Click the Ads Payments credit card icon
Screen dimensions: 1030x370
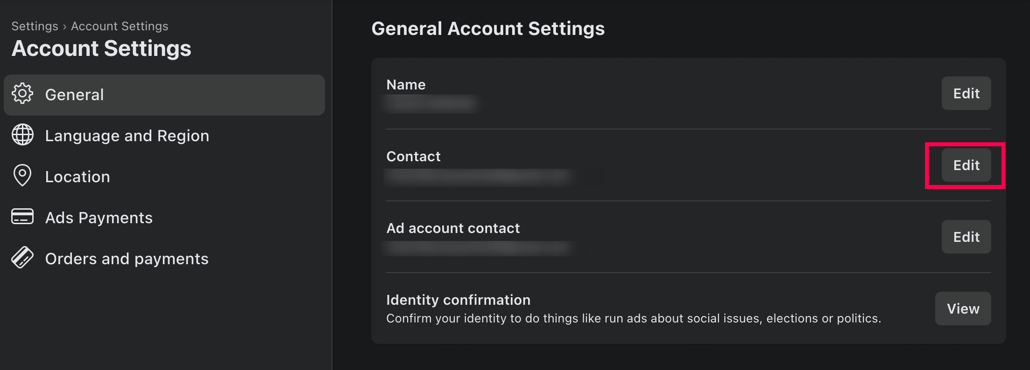[22, 217]
